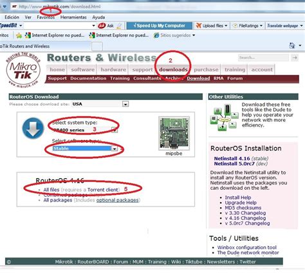
Task: Select the support site tab
Action: pyautogui.click(x=142, y=70)
